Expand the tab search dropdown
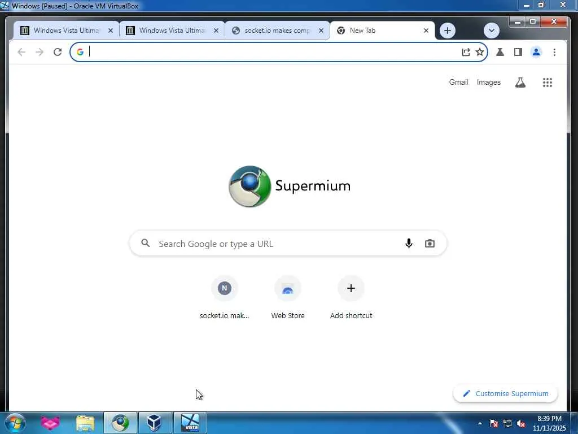This screenshot has width=578, height=434. 492,31
